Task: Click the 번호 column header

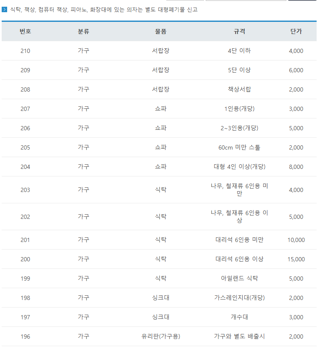Action: pyautogui.click(x=25, y=32)
